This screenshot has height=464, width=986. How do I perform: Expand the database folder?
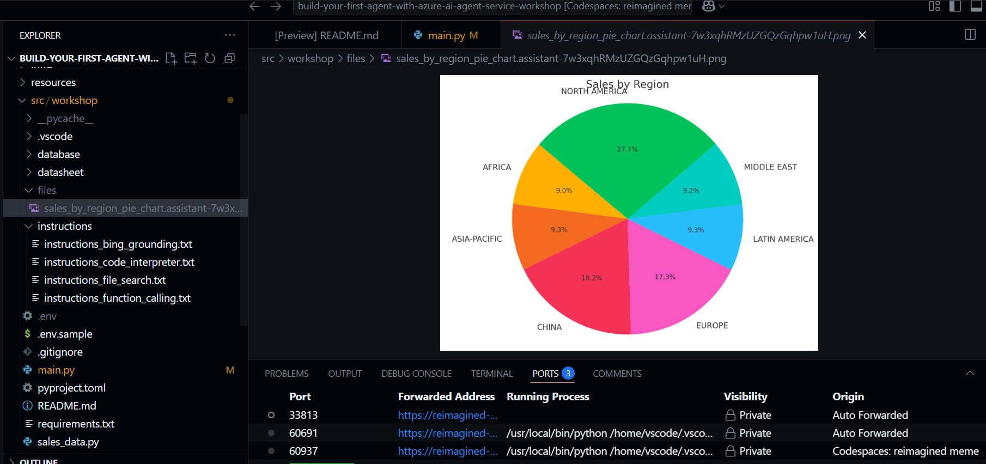[x=58, y=154]
